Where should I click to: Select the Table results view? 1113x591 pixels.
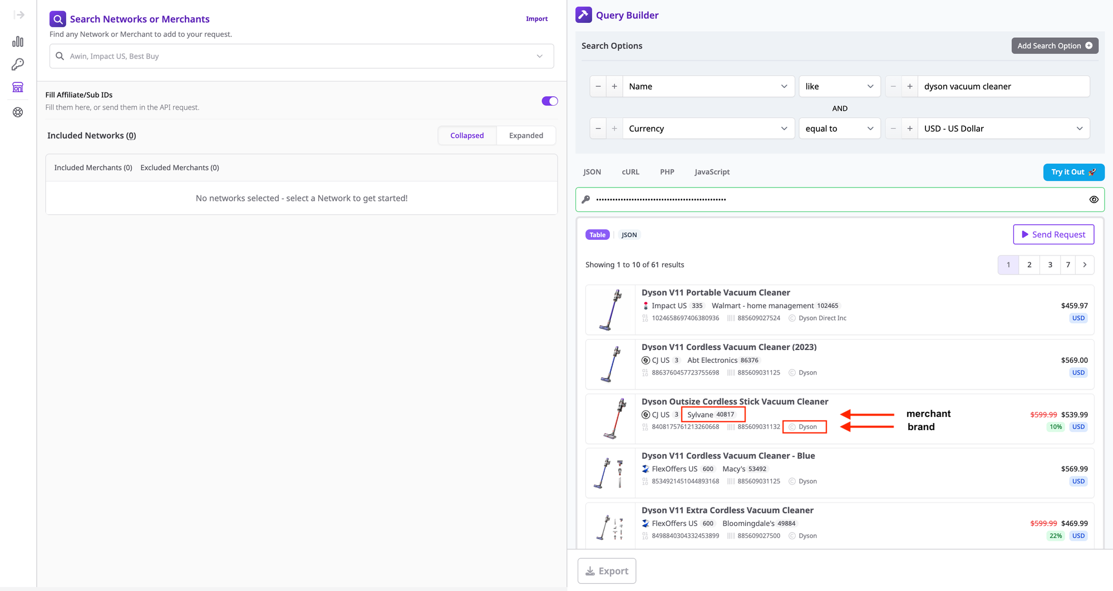(x=597, y=235)
